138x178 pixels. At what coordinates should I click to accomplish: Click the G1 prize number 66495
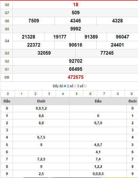[76, 69]
